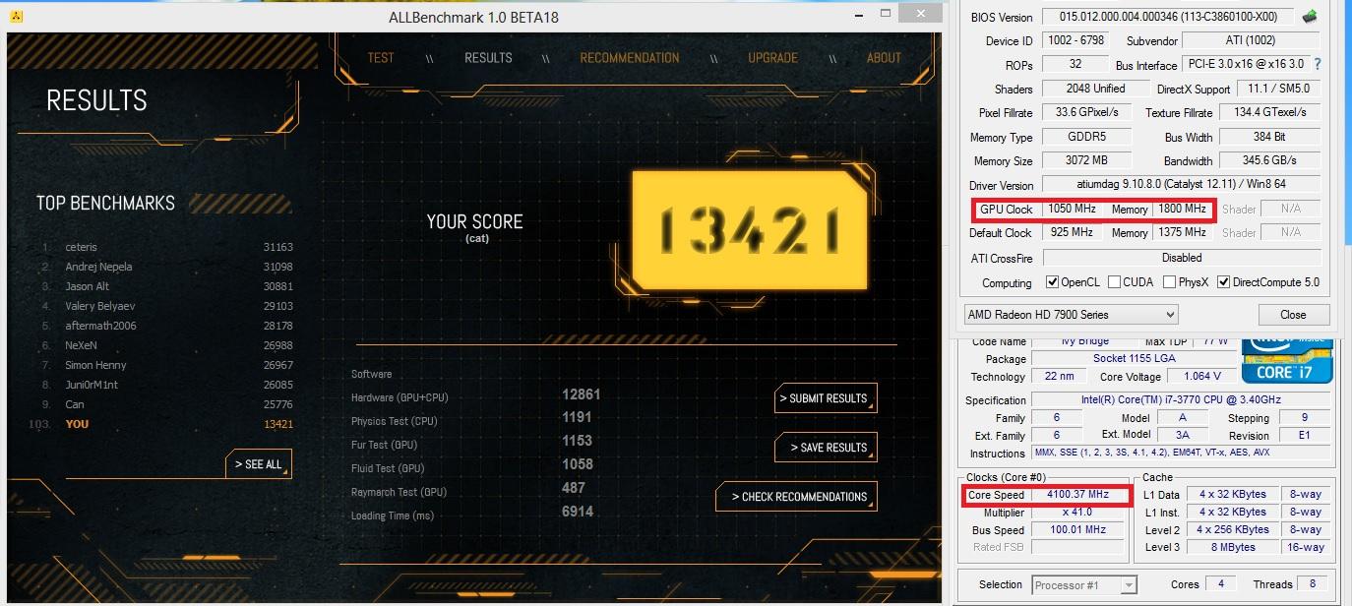Click the 'Raymarch Test (GPU)' result label
Image resolution: width=1352 pixels, height=606 pixels.
[x=399, y=492]
